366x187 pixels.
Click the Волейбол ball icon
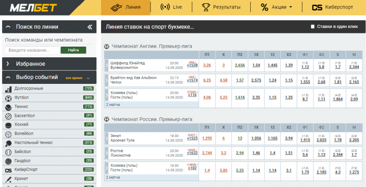tap(8, 134)
